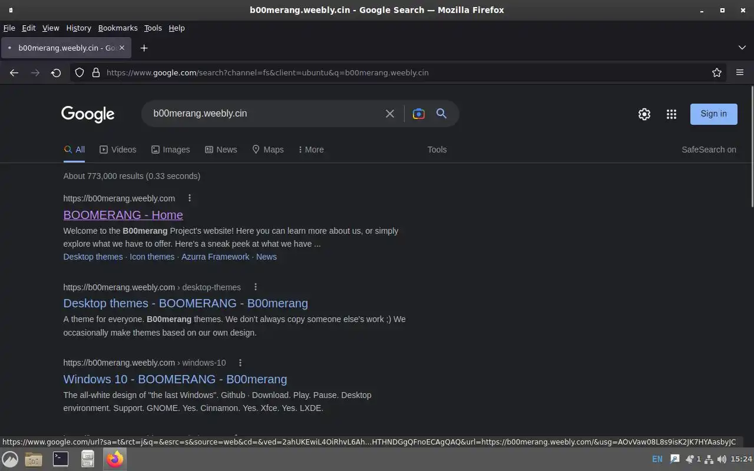This screenshot has height=471, width=754.
Task: Click the About 773,000 results text
Action: [132, 176]
